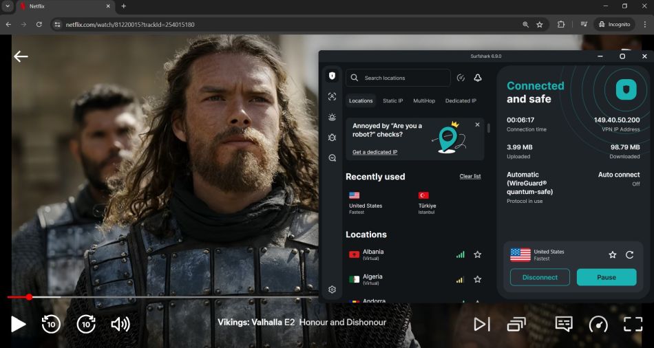The width and height of the screenshot is (654, 348).
Task: Open the Chrome media controls icon
Action: click(x=584, y=25)
